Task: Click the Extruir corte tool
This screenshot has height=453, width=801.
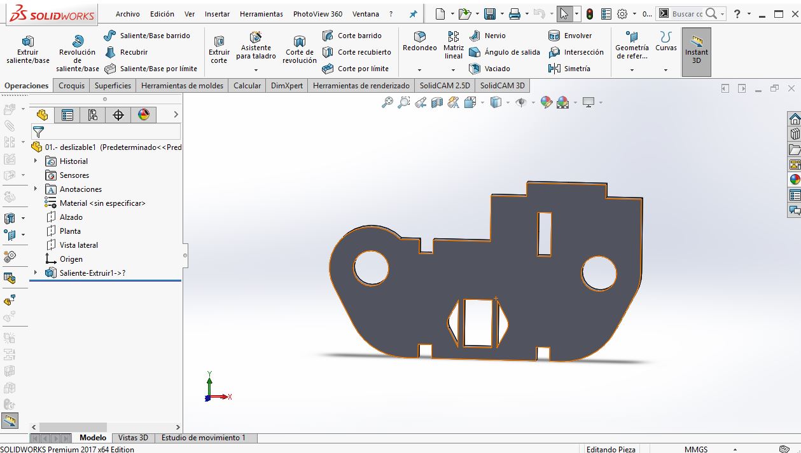Action: tap(219, 50)
